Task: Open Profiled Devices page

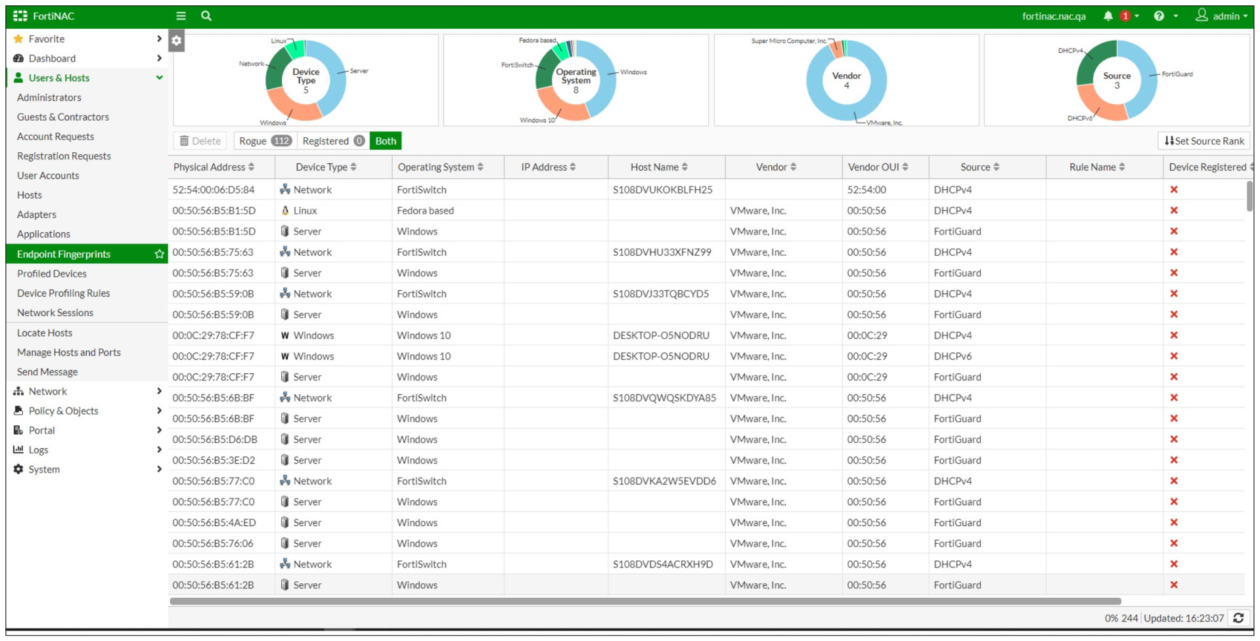Action: [x=52, y=274]
